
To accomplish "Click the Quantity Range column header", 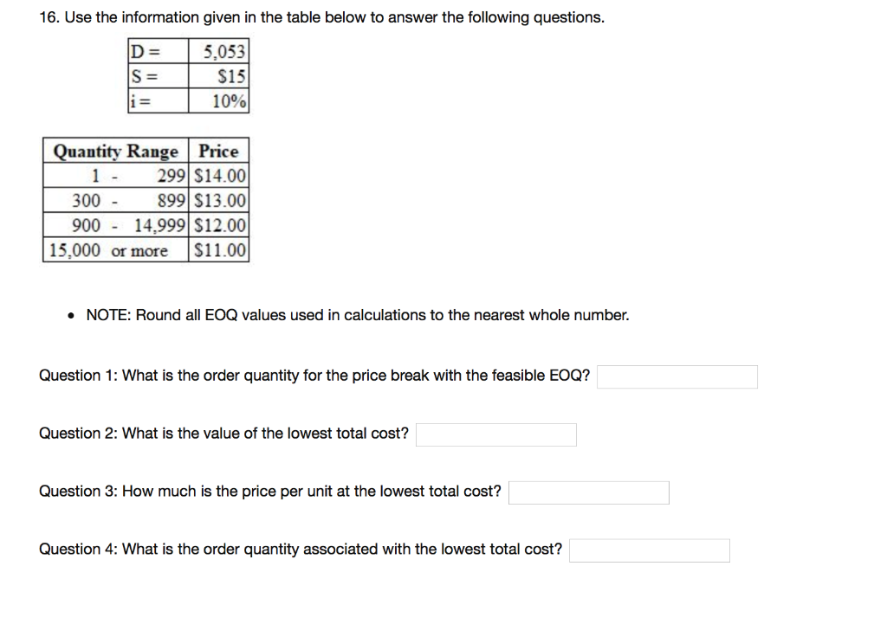I will pos(117,151).
